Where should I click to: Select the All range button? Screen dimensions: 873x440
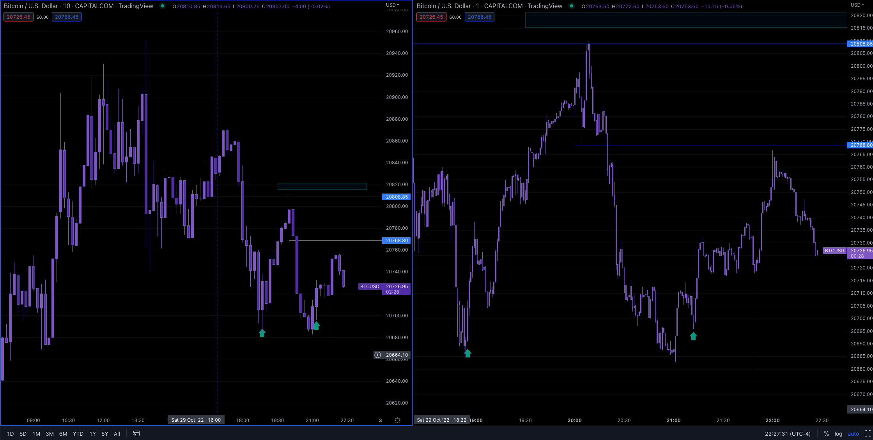(x=117, y=433)
